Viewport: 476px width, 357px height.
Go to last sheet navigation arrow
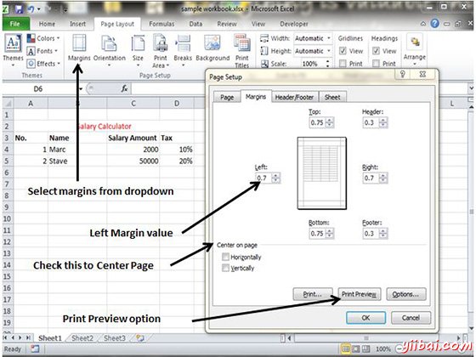(x=28, y=337)
